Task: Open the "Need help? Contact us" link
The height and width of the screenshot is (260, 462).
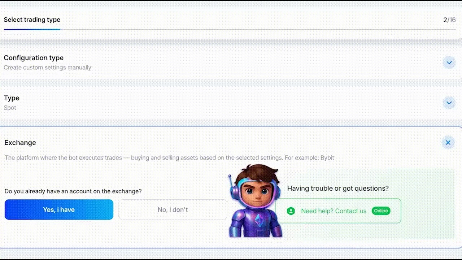Action: [x=334, y=211]
